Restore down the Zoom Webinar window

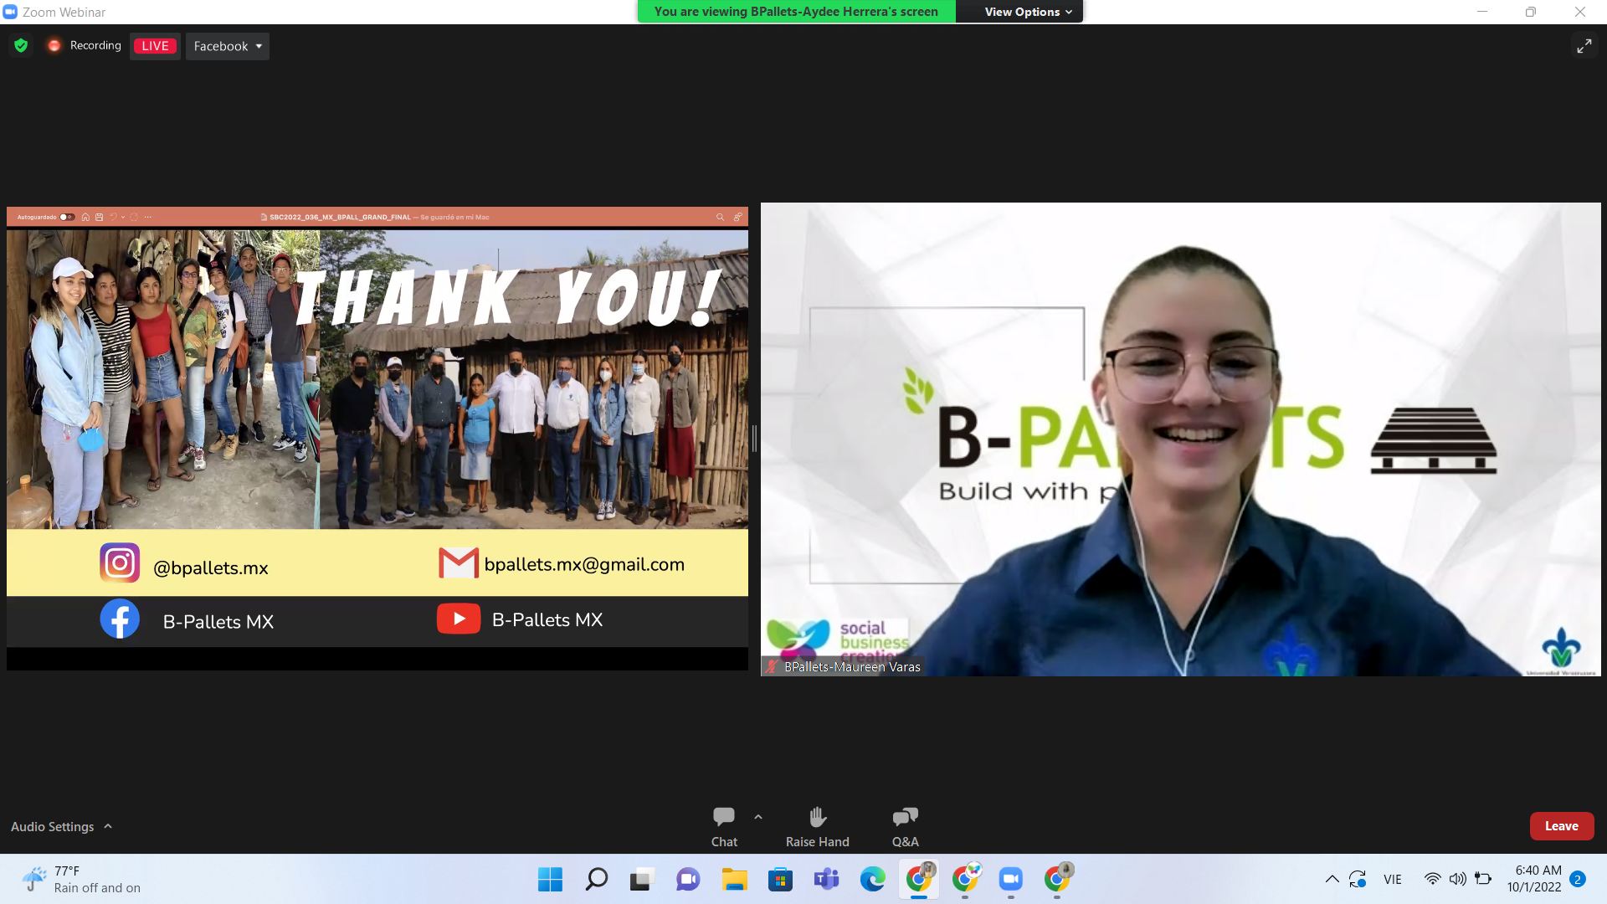point(1530,12)
